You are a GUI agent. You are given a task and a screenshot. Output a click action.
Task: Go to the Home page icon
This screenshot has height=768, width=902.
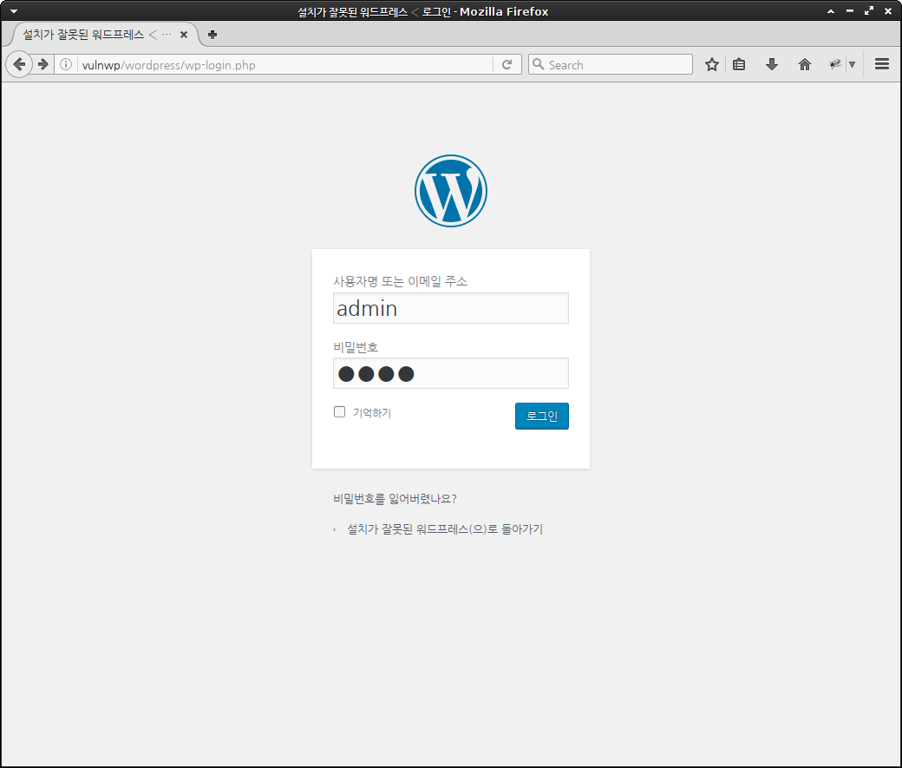(805, 64)
